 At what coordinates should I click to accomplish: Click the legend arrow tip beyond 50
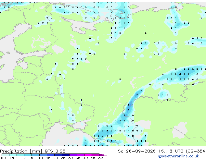pyautogui.click(x=103, y=155)
